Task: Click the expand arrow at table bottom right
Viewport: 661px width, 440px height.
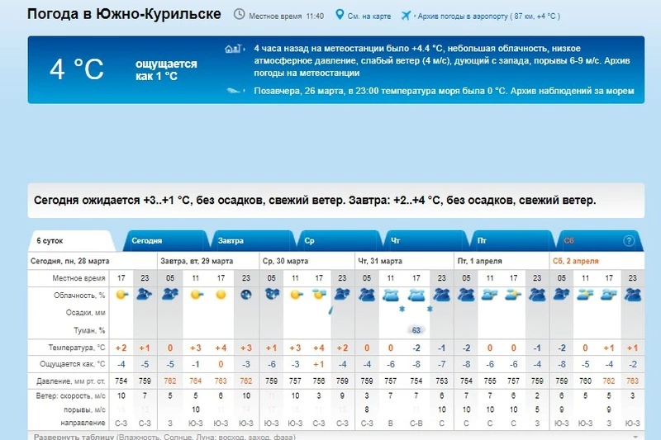Action: pyautogui.click(x=635, y=435)
